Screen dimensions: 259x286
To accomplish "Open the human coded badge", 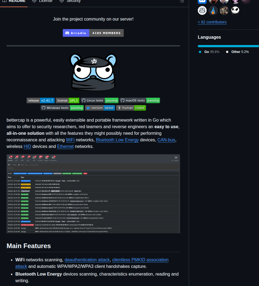I will tap(131, 108).
